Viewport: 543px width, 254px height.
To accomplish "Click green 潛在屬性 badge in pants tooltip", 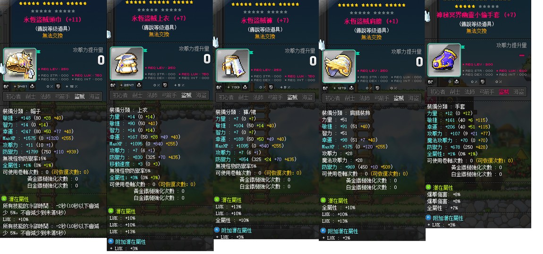I will click(217, 200).
